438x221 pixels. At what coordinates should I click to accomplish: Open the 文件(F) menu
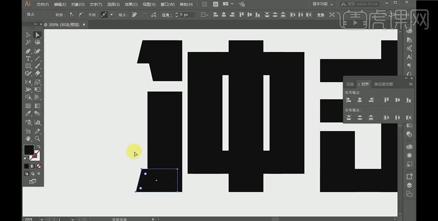coord(43,4)
